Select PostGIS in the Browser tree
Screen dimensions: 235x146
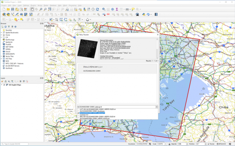(x=8, y=44)
